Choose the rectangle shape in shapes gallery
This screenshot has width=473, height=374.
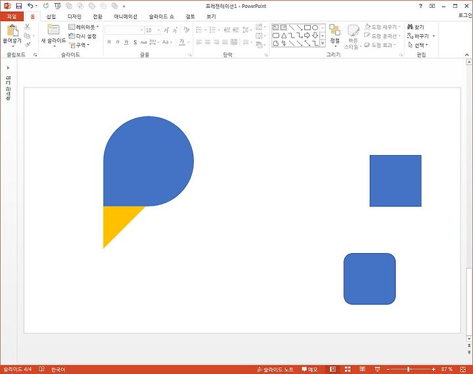click(307, 28)
